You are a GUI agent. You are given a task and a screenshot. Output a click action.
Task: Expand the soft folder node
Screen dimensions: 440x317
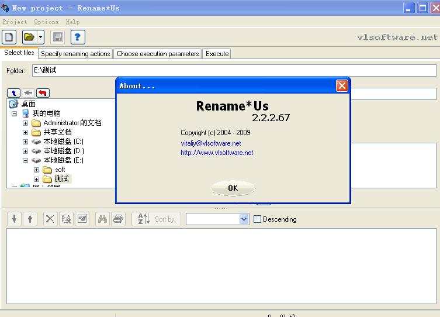click(x=36, y=170)
